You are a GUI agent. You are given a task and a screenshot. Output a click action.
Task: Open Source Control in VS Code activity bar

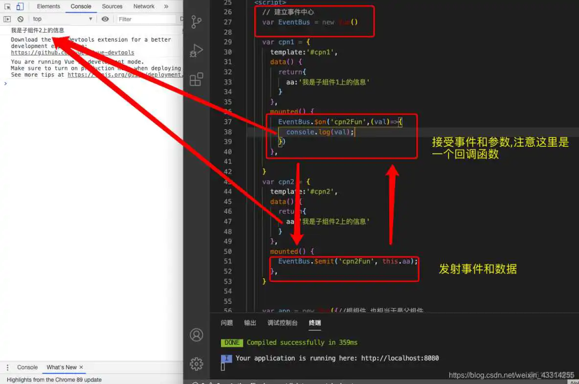197,22
